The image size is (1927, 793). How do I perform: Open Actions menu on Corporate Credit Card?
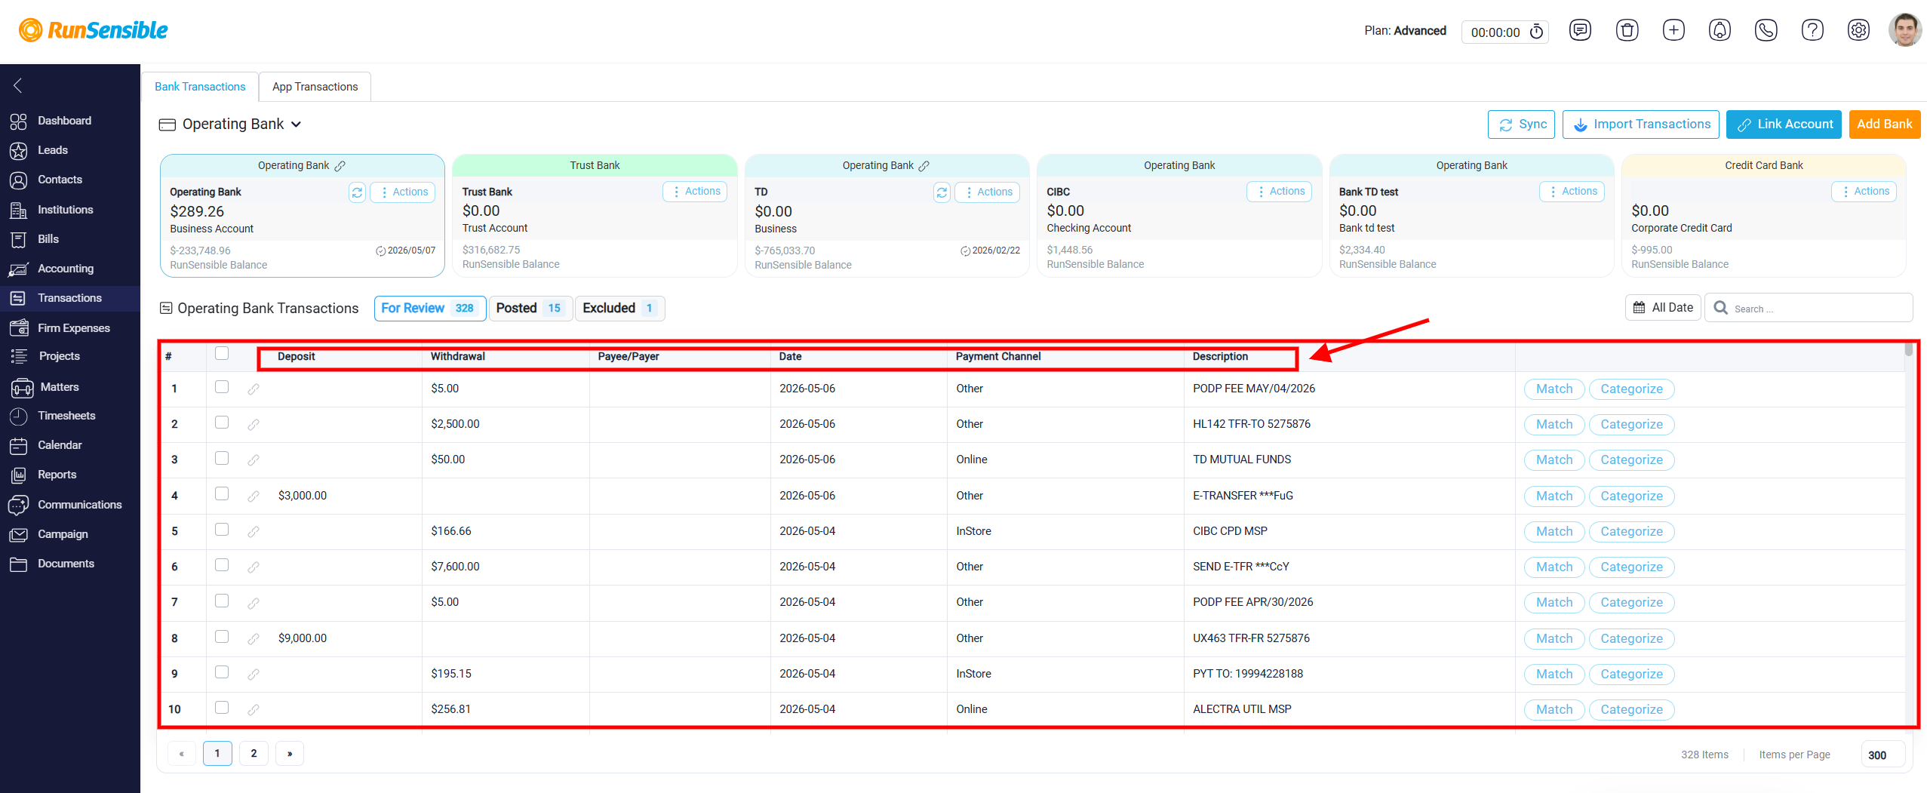click(x=1864, y=192)
